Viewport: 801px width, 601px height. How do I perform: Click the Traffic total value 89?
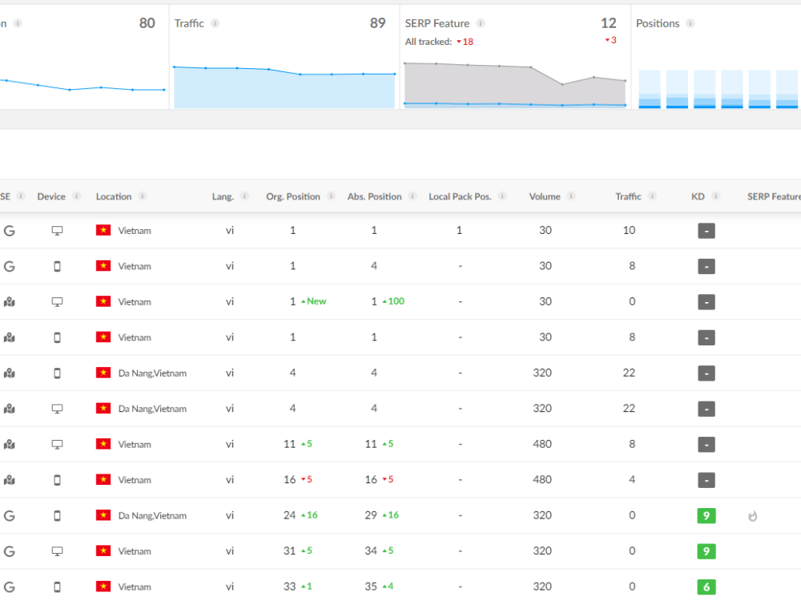377,23
